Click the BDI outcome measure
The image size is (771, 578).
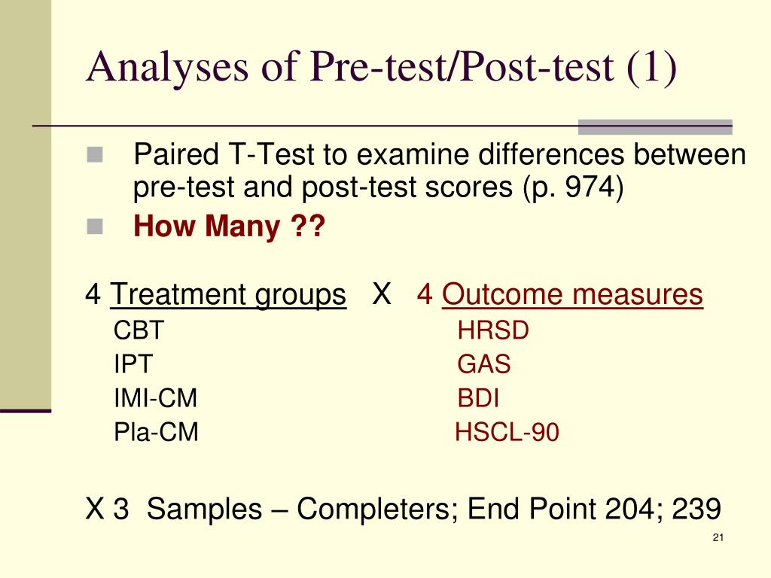pos(478,398)
